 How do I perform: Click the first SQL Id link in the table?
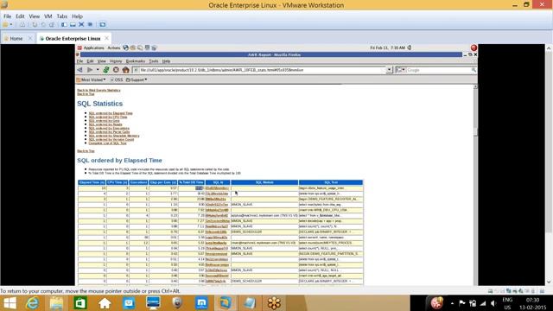point(217,188)
